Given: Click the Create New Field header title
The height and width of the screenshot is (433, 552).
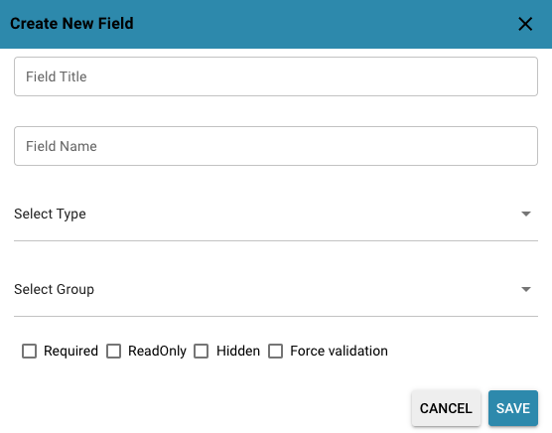Looking at the screenshot, I should point(71,24).
